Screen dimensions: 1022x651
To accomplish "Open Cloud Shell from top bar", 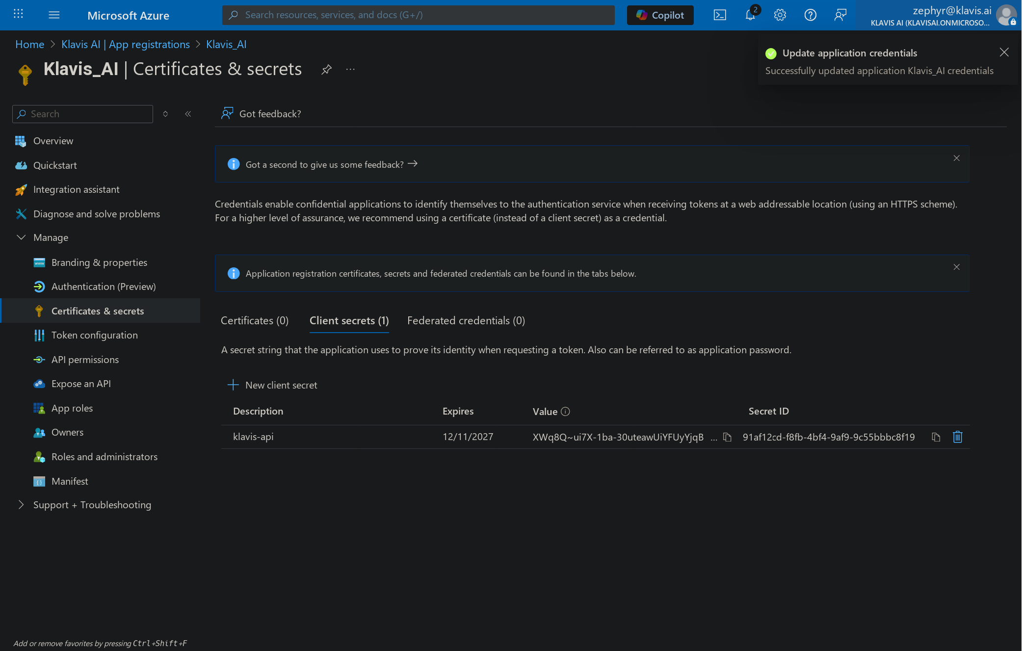I will tap(720, 15).
